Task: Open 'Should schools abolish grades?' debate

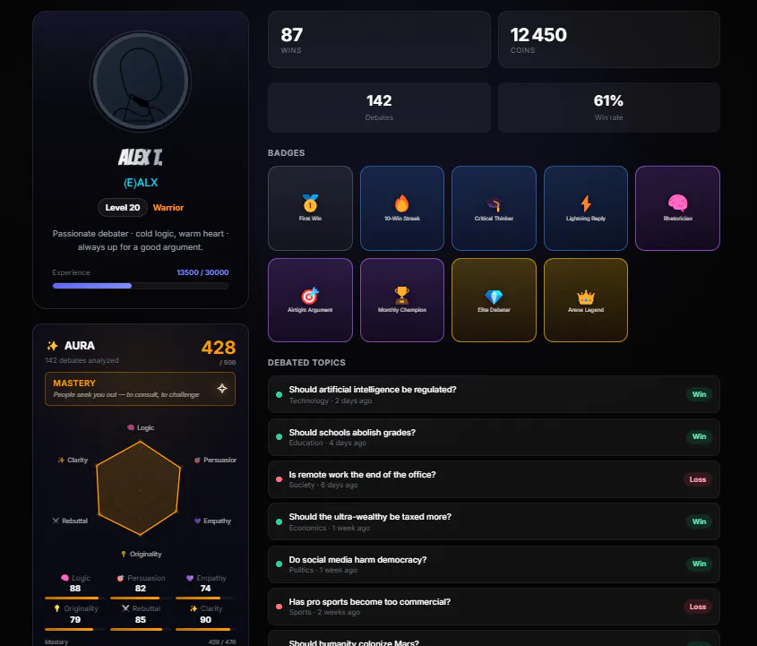Action: (x=494, y=437)
